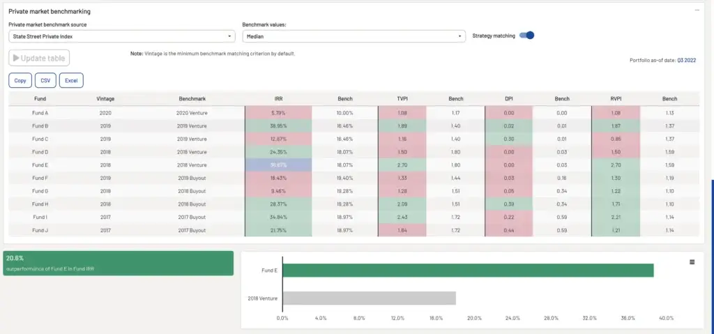Export the table to Excel
This screenshot has width=714, height=334.
click(71, 80)
